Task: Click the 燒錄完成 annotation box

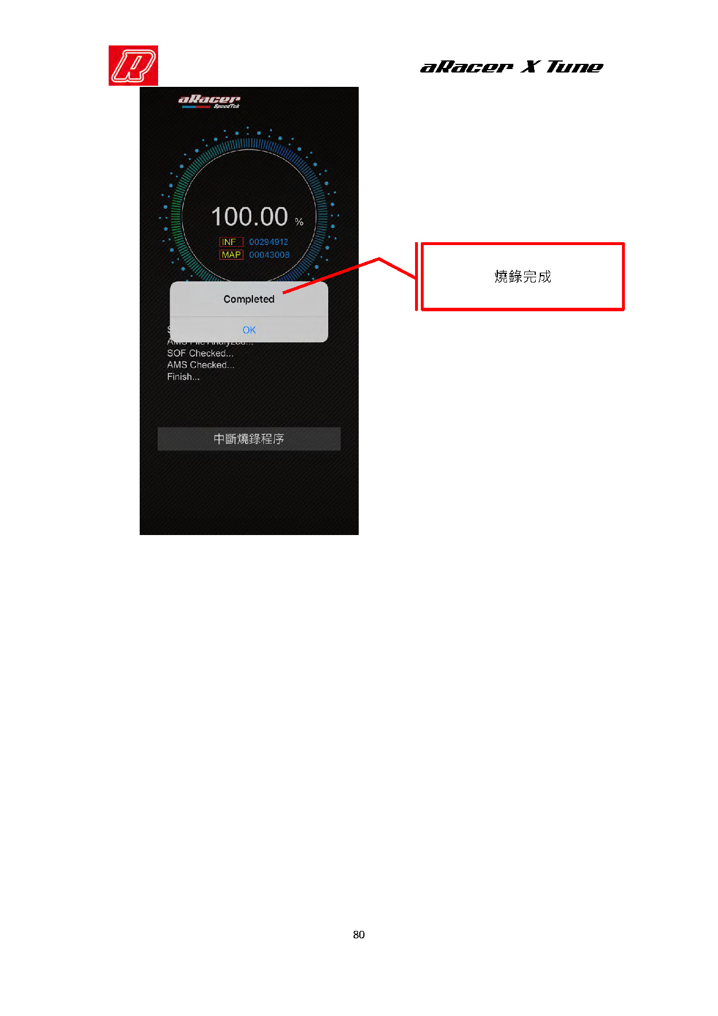Action: (523, 277)
